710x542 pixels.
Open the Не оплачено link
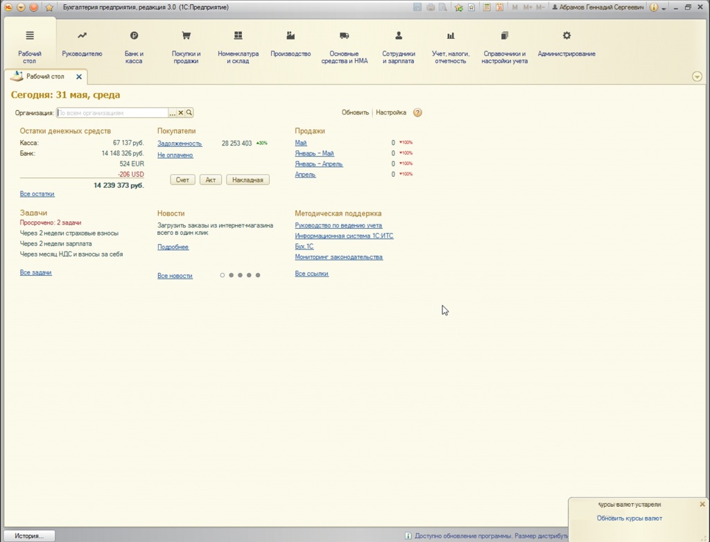[175, 155]
